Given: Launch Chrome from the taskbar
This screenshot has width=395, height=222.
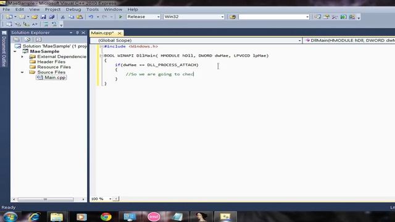Looking at the screenshot, I should [106, 216].
